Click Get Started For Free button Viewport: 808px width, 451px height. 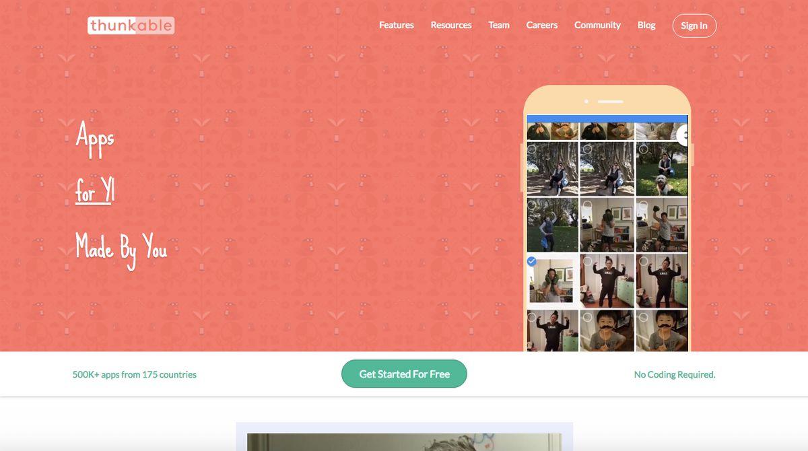(404, 374)
